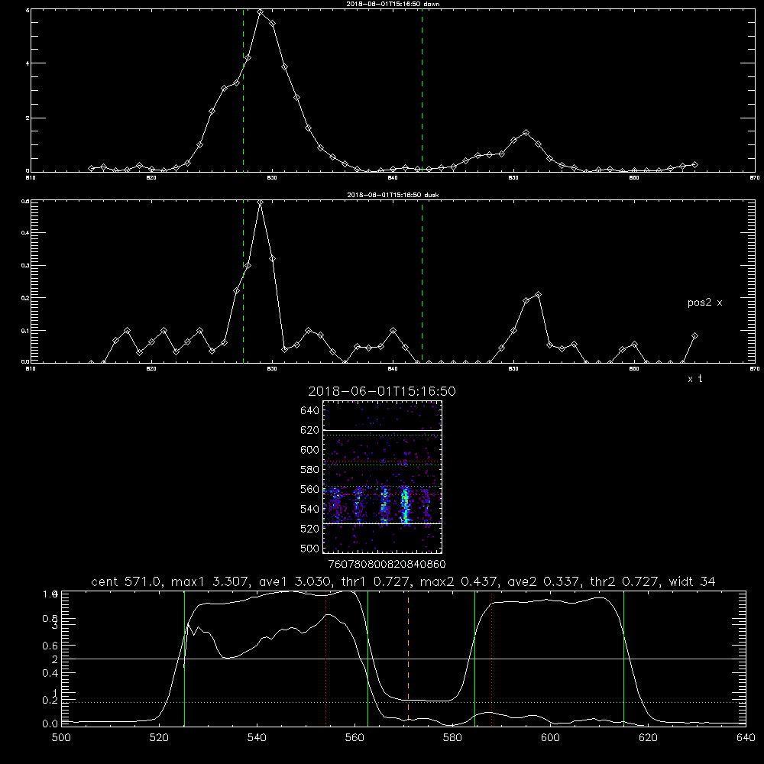Screen dimensions: 764x764
Task: Click the upper white horizontal line in the spectrogram
Action: [x=382, y=430]
